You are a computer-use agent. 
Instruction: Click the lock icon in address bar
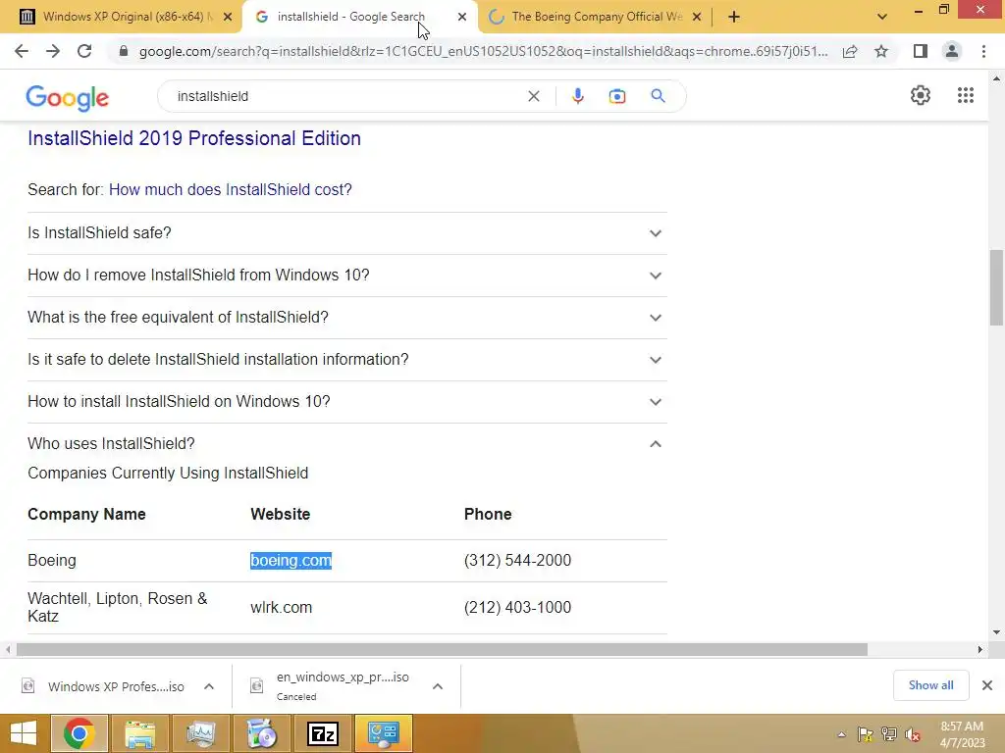124,51
